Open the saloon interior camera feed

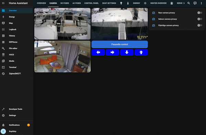pyautogui.click(x=62, y=57)
